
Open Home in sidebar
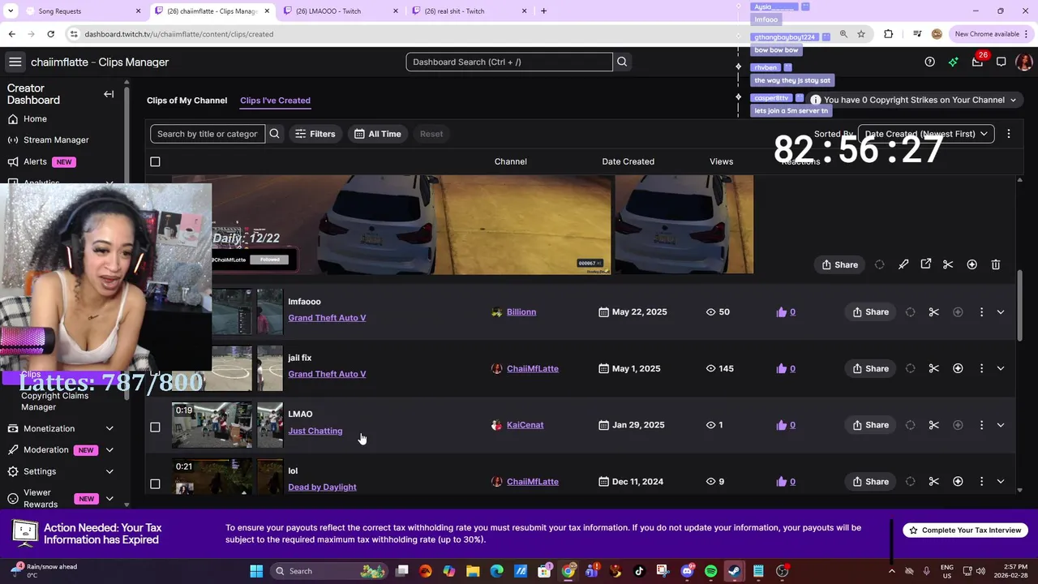pos(35,118)
